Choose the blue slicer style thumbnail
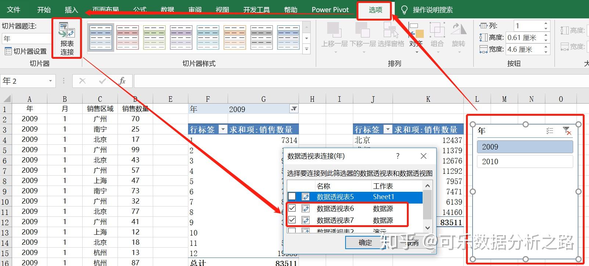Image resolution: width=589 pixels, height=266 pixels. pyautogui.click(x=288, y=37)
